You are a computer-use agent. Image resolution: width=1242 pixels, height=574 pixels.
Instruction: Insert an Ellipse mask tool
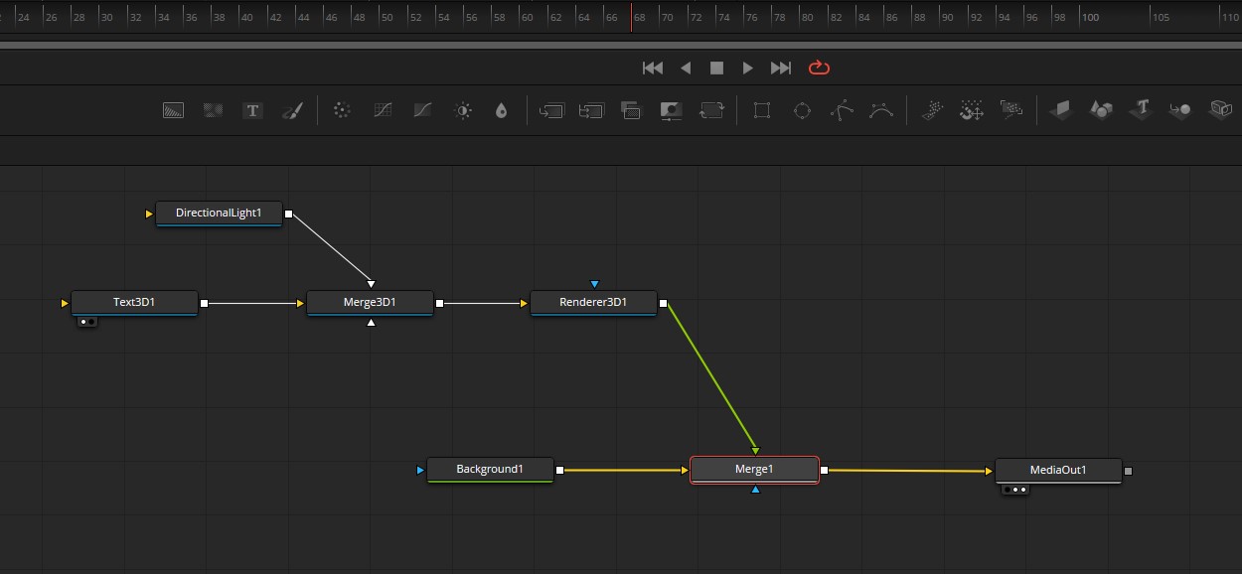pyautogui.click(x=802, y=110)
